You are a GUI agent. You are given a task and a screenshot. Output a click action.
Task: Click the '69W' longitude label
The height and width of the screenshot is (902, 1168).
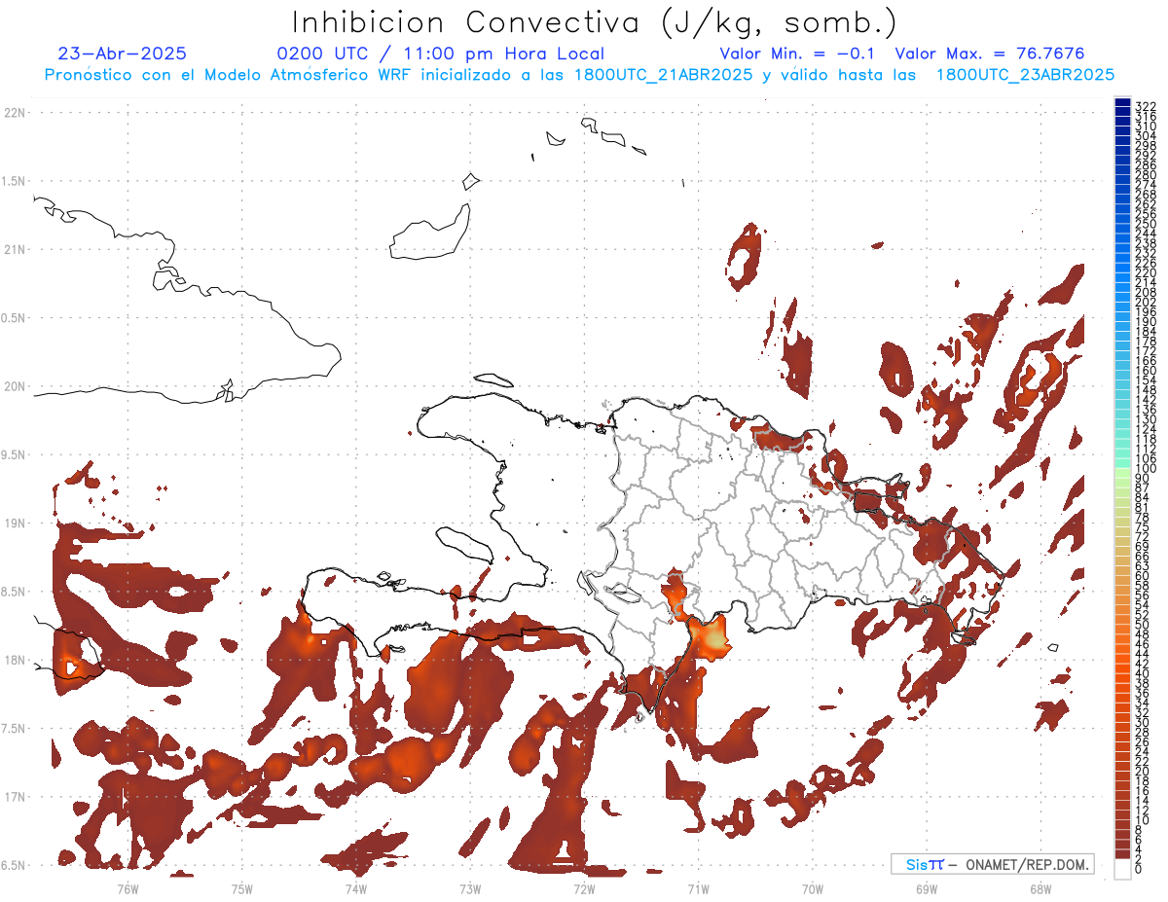(x=927, y=888)
